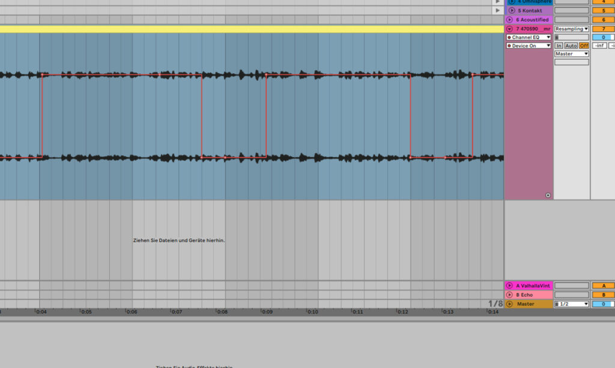Set monitoring to In
The height and width of the screenshot is (368, 615).
click(559, 46)
